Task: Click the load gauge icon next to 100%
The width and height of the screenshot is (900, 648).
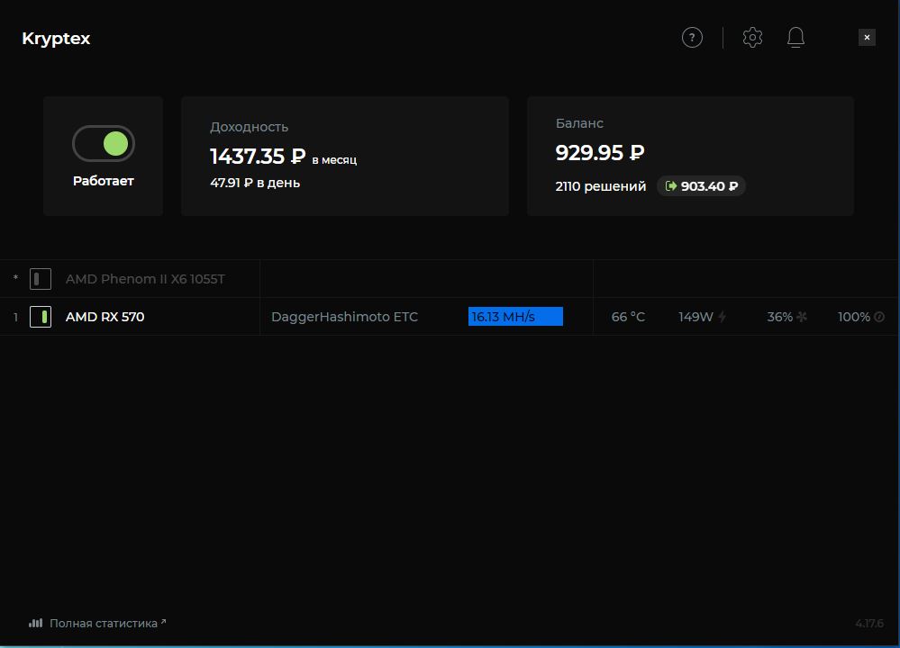Action: point(878,317)
